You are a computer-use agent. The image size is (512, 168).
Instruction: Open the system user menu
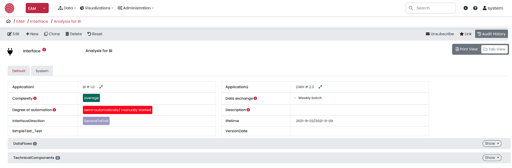tap(493, 8)
